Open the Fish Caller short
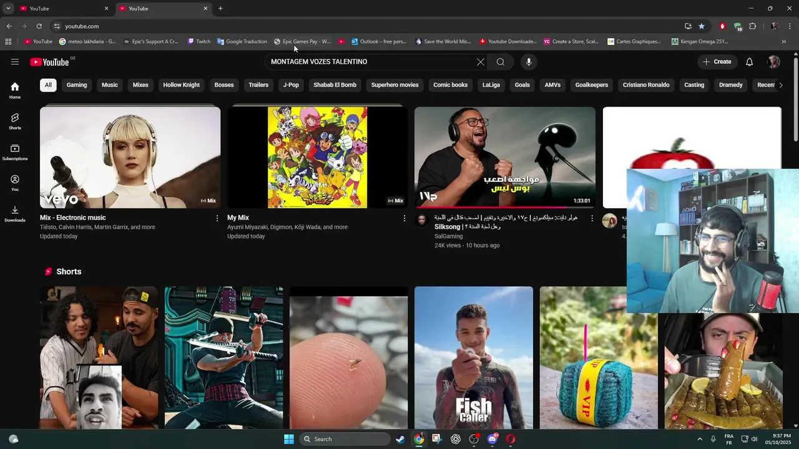Screen dimensions: 799x449 tap(474, 358)
